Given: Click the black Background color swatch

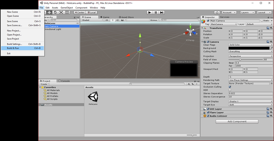Looking at the screenshot, I should [x=249, y=48].
